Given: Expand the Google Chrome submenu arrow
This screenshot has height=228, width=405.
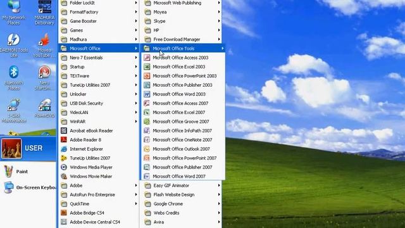Looking at the screenshot, I should tap(219, 204).
